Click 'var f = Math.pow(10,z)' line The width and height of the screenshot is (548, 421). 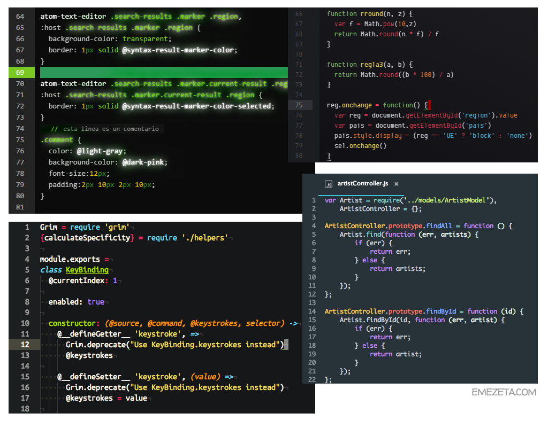[375, 24]
